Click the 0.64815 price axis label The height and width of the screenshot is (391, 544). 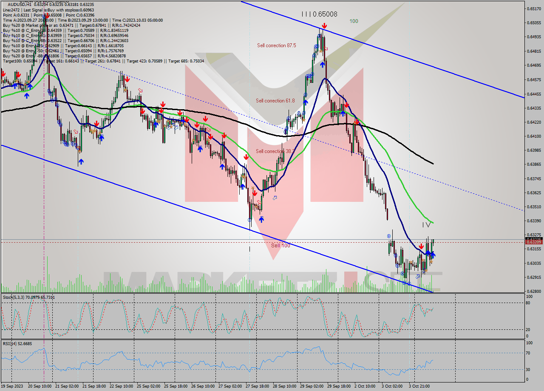pyautogui.click(x=535, y=51)
